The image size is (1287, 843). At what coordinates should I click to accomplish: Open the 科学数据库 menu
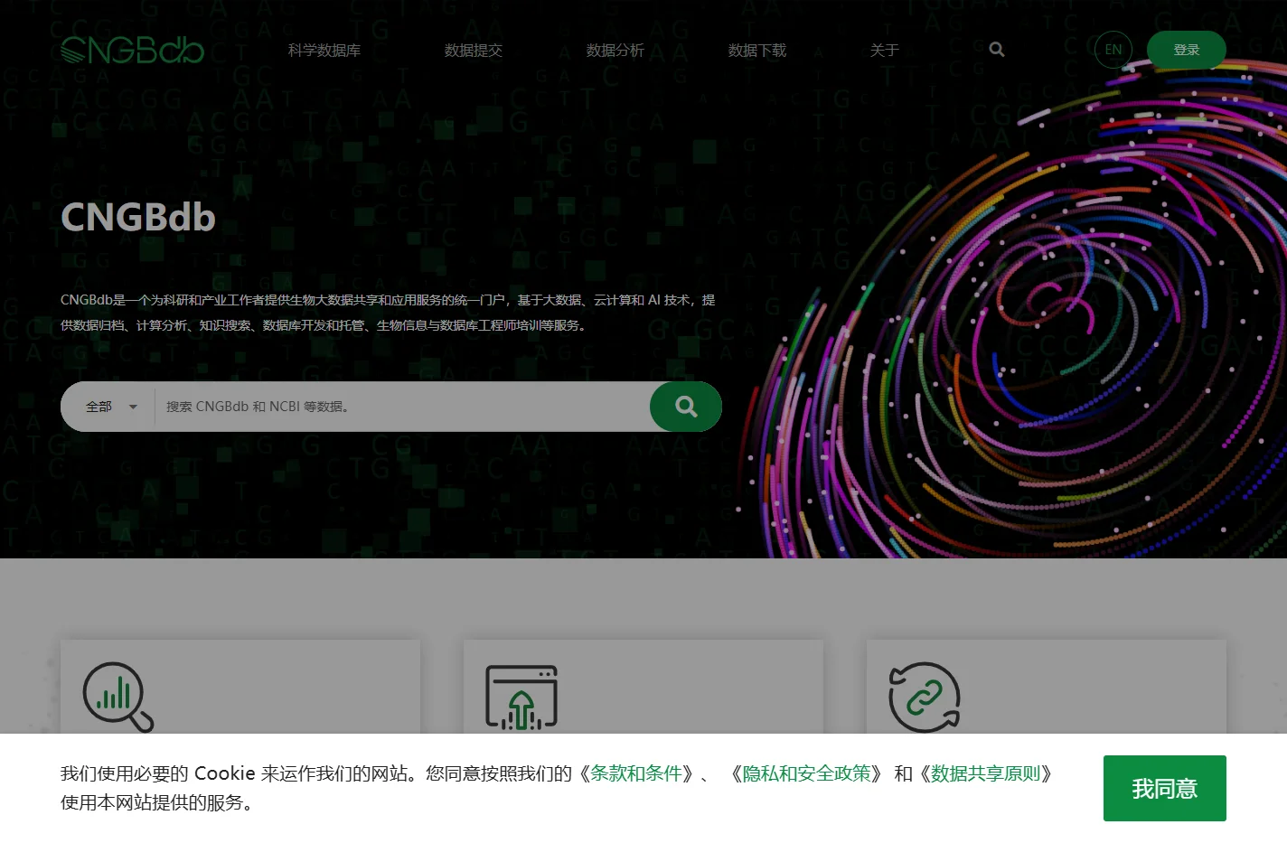tap(324, 51)
